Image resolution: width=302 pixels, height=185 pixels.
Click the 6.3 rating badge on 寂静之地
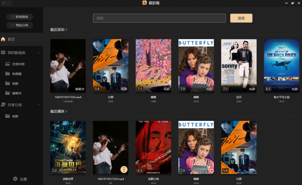pyautogui.click(x=140, y=171)
